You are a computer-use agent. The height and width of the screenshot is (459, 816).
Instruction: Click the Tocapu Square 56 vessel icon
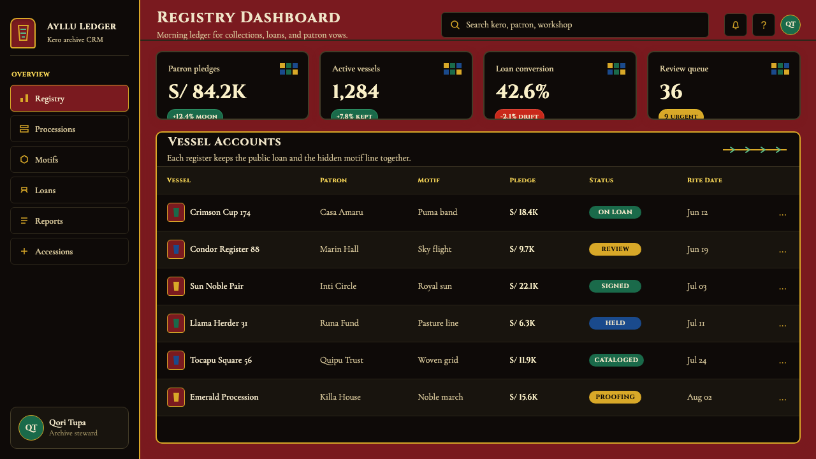pos(176,360)
